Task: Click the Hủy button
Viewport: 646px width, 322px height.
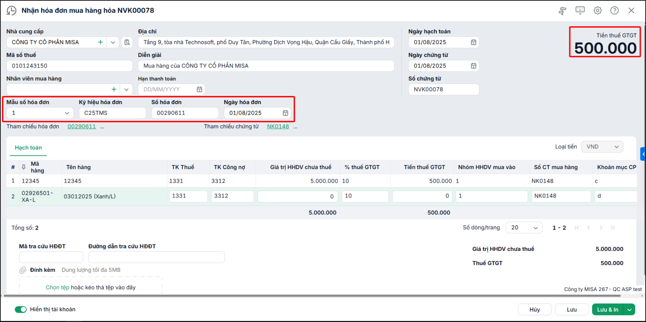Action: (x=535, y=310)
